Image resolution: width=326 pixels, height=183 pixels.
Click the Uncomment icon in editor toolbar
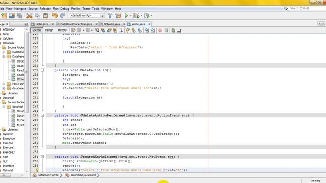pos(179,30)
